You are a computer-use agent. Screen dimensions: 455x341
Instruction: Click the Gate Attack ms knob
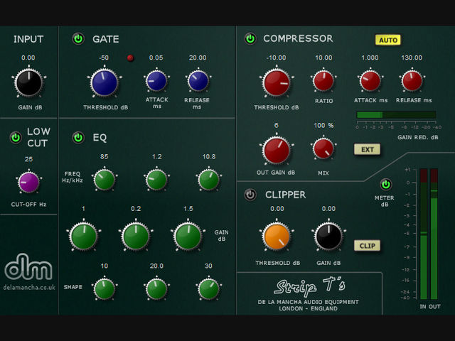coord(156,81)
